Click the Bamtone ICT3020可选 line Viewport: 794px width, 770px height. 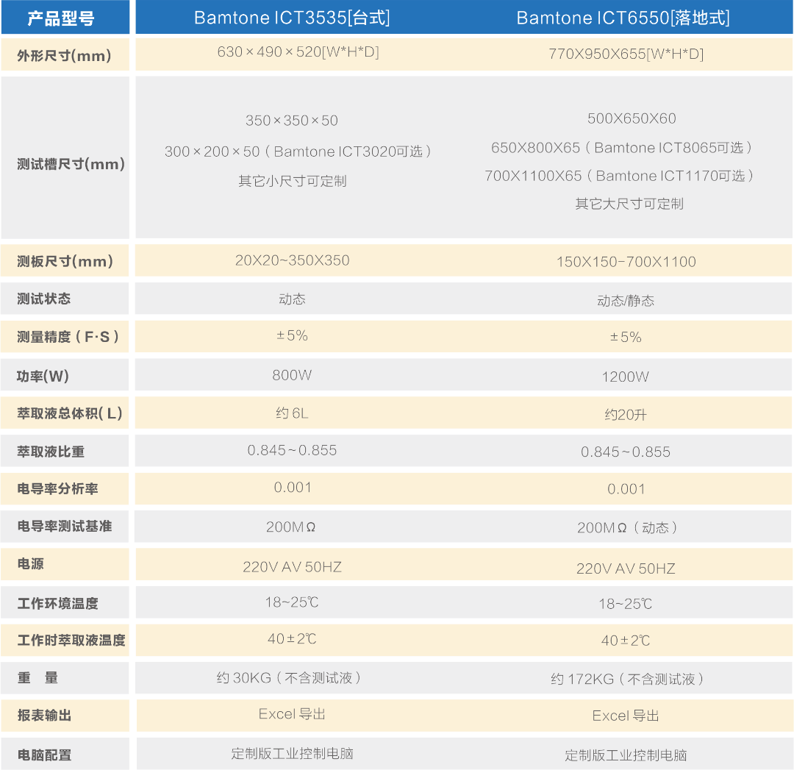pyautogui.click(x=298, y=151)
